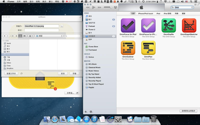Click the 获得更多应用程序 button
Screen dimensions: 200x125
tap(188, 111)
